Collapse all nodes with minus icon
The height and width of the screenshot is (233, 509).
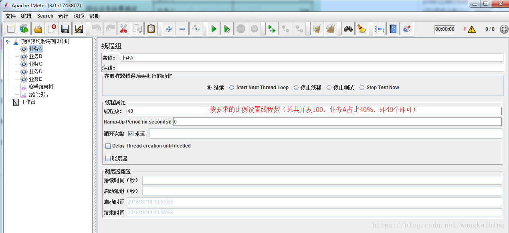click(x=182, y=29)
